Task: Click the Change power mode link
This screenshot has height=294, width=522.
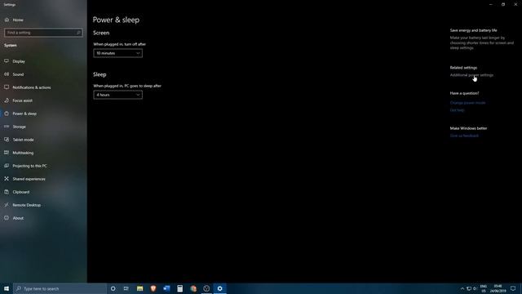Action: tap(467, 103)
